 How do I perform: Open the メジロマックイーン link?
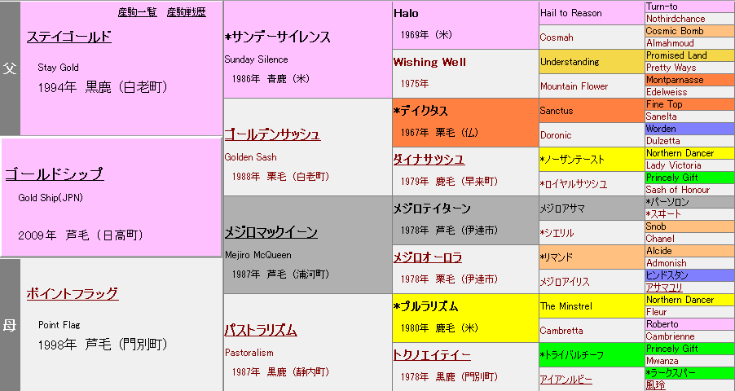[x=271, y=232]
